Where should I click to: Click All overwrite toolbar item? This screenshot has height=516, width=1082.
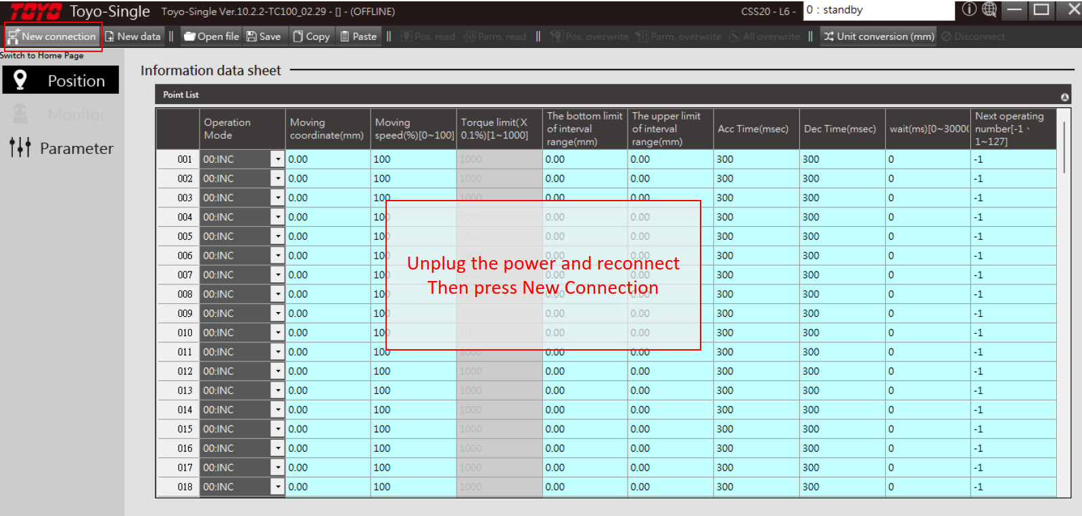[x=764, y=36]
